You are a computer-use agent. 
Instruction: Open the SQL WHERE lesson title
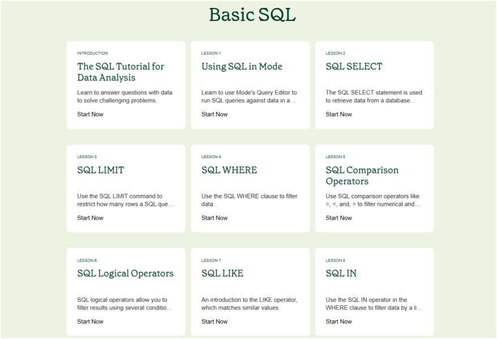pos(229,170)
